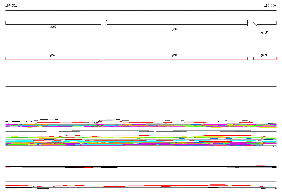Click the red ybbE feature rectangle

click(176, 58)
